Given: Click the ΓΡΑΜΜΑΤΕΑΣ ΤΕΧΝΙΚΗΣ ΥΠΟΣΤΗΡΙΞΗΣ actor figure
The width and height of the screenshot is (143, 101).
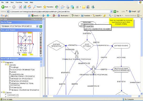Looking at the screenshot, I should 76,54.
